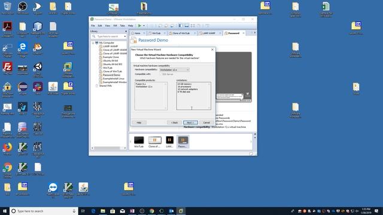The height and width of the screenshot is (215, 383).
Task: Open the Help menu in VMware Workstation
Action: (130, 26)
